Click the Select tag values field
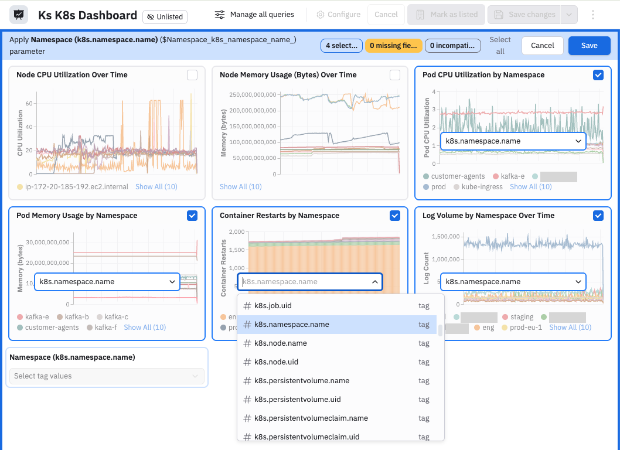This screenshot has width=620, height=450. [107, 376]
